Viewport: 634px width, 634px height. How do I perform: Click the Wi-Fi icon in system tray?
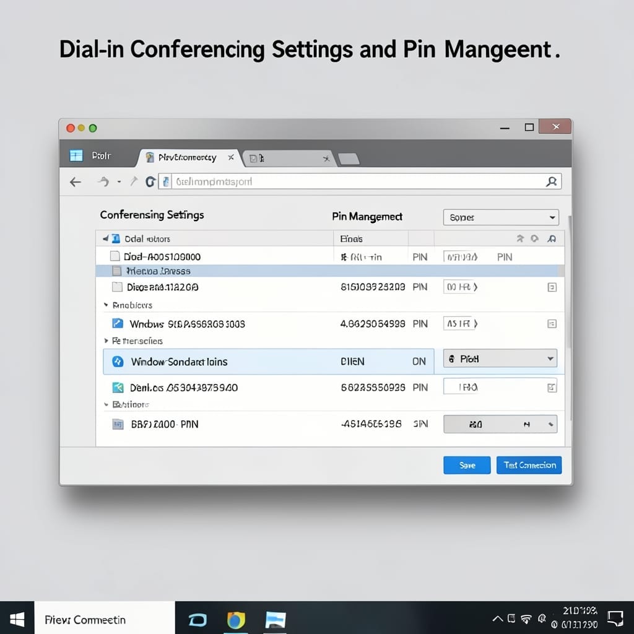(x=526, y=619)
